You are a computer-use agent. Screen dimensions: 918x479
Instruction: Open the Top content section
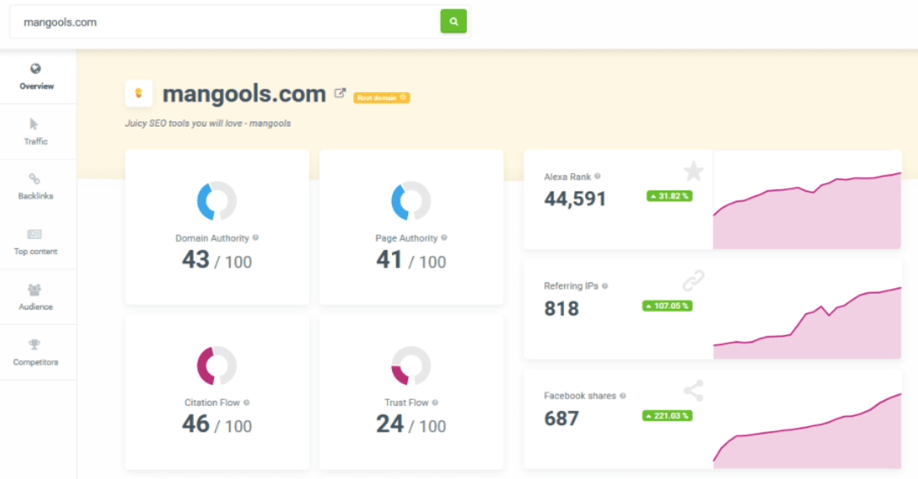[x=36, y=242]
